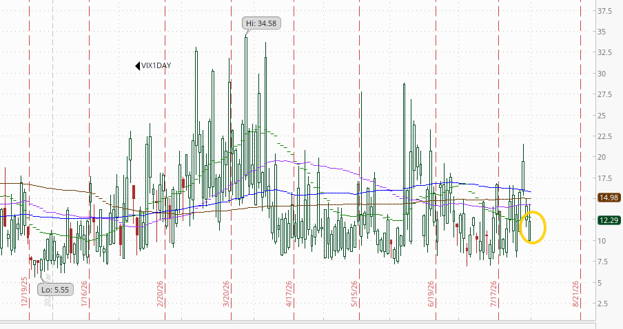Screen dimensions: 623x329
Task: Select the 7/17/26 expiration date marker
Action: (494, 294)
